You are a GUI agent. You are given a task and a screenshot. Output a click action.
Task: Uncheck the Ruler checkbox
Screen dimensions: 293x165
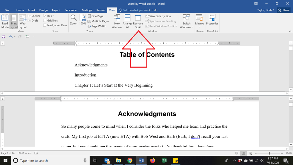coord(45,16)
